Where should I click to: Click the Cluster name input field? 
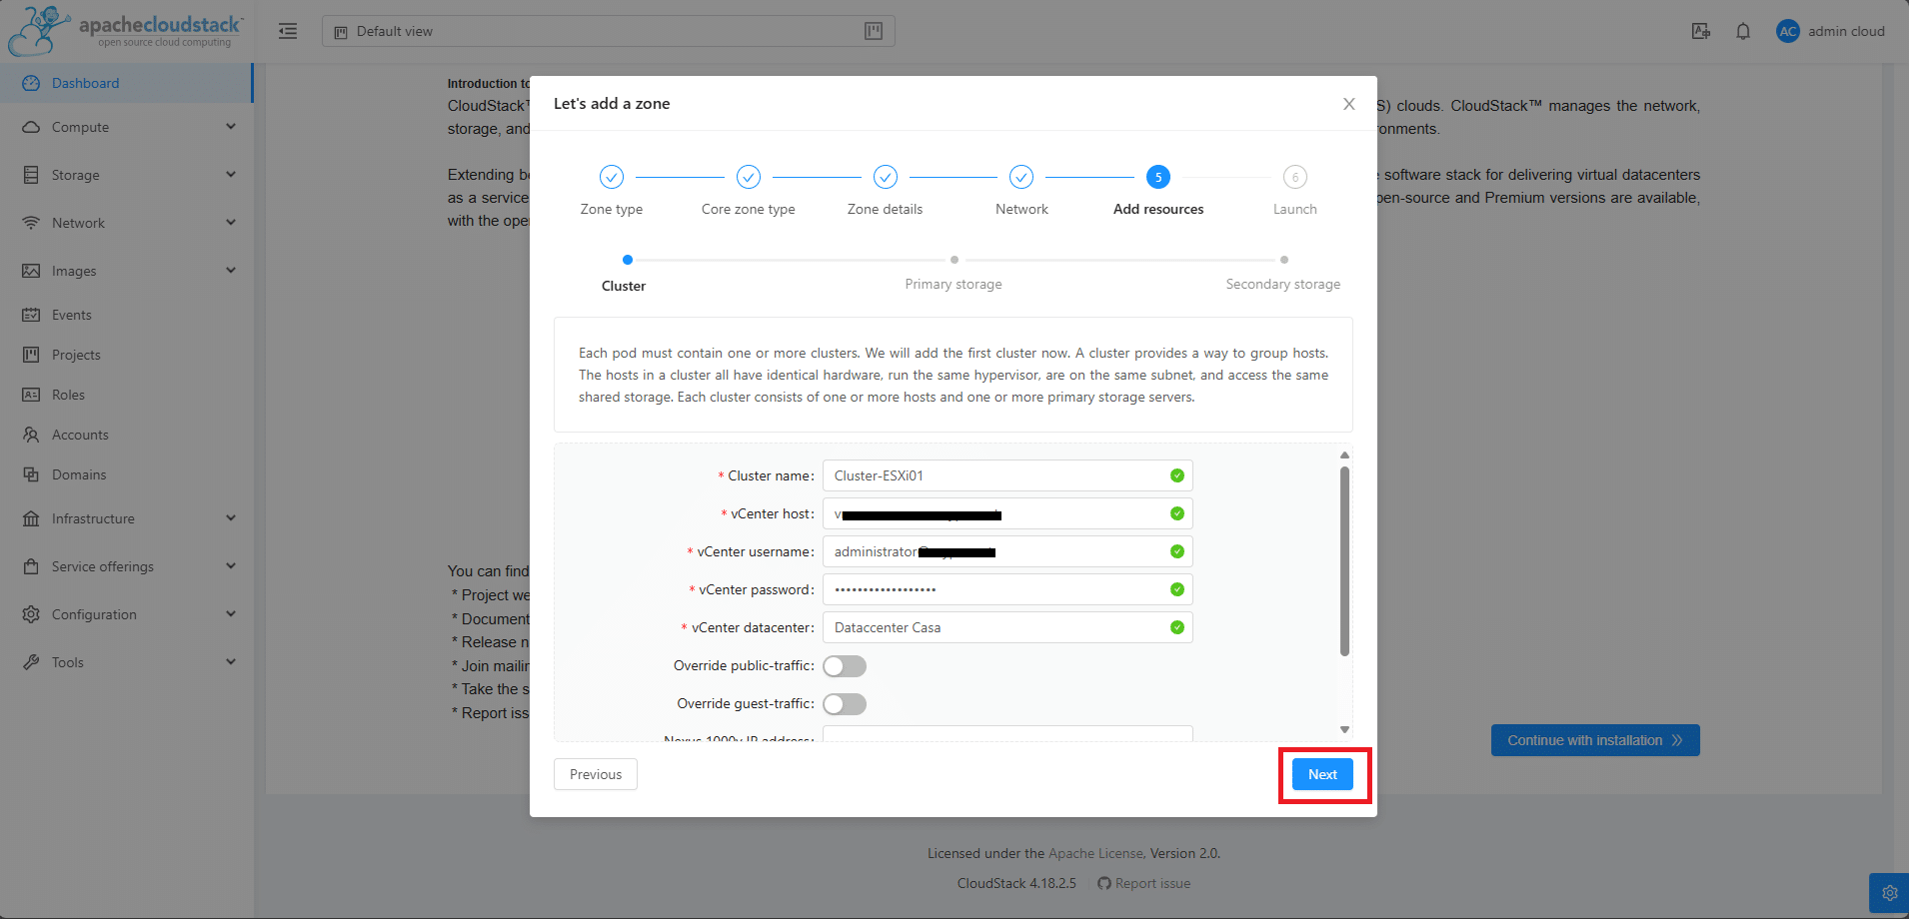click(1007, 475)
